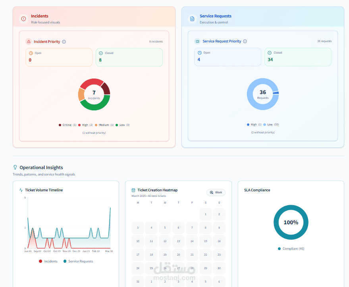The height and width of the screenshot is (287, 349).
Task: Click the Incident Priority warning triangle icon
Action: click(29, 42)
